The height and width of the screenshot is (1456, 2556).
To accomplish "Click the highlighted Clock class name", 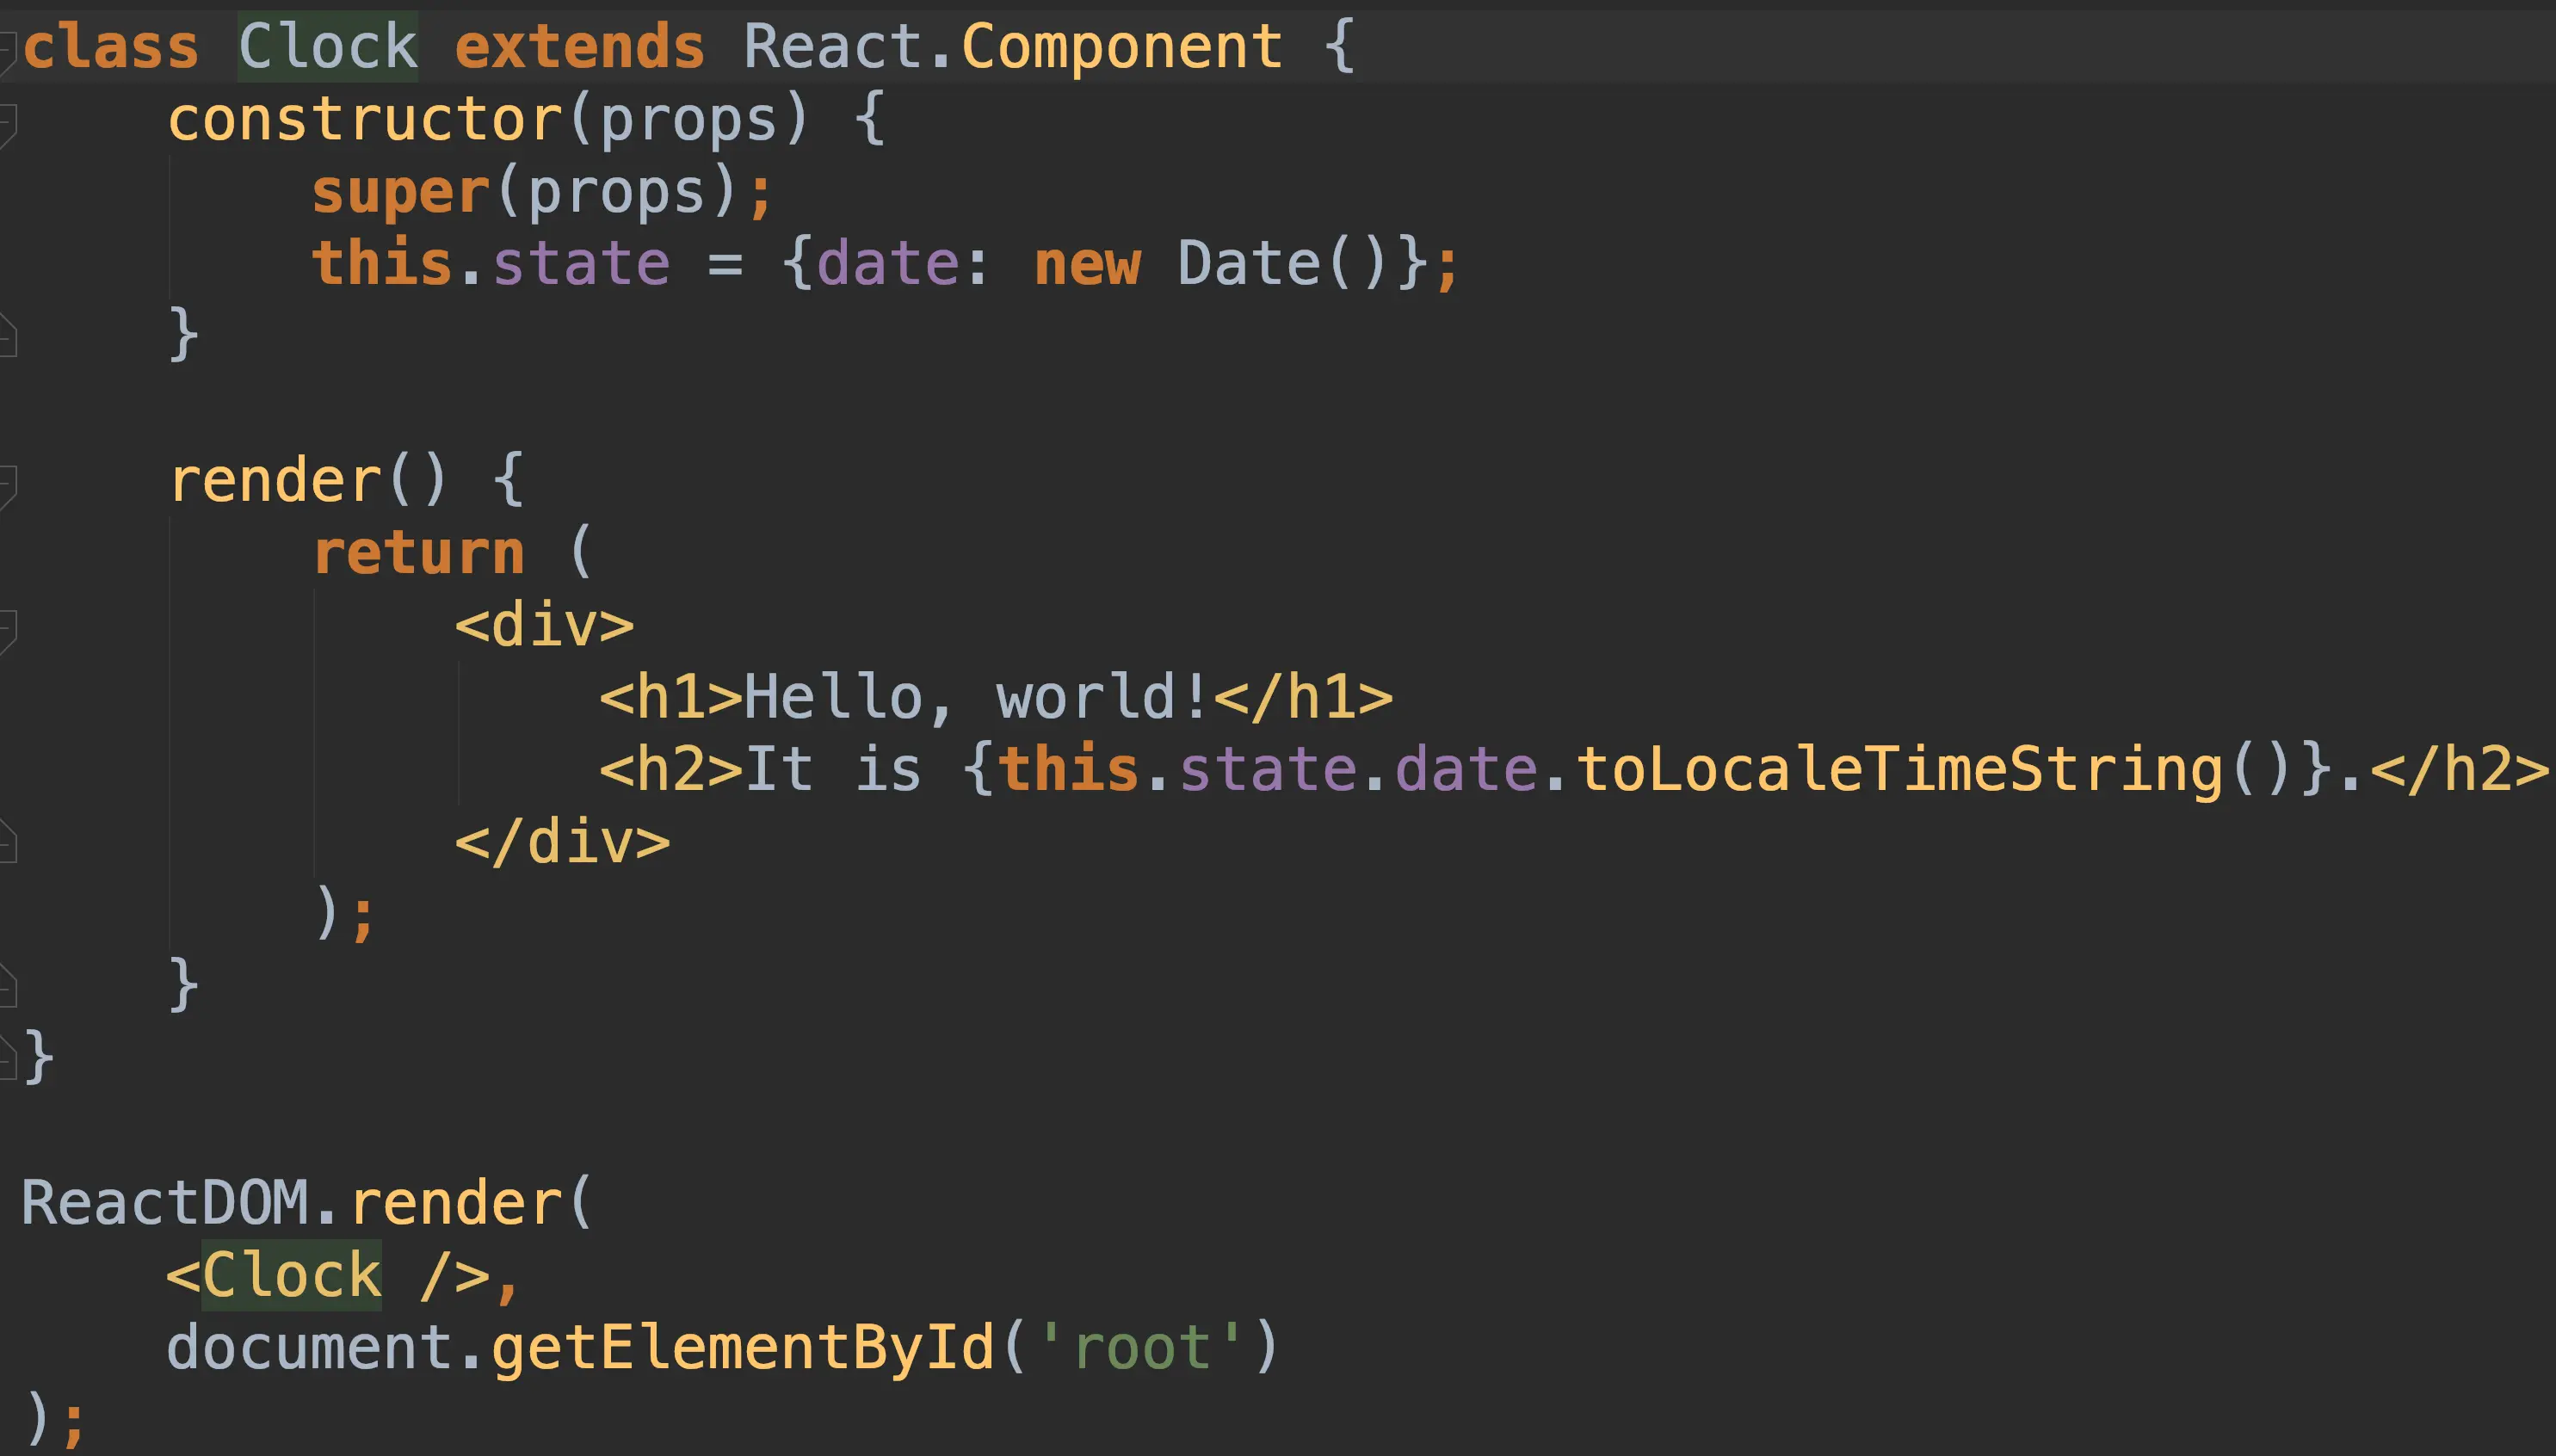I will click(x=327, y=47).
